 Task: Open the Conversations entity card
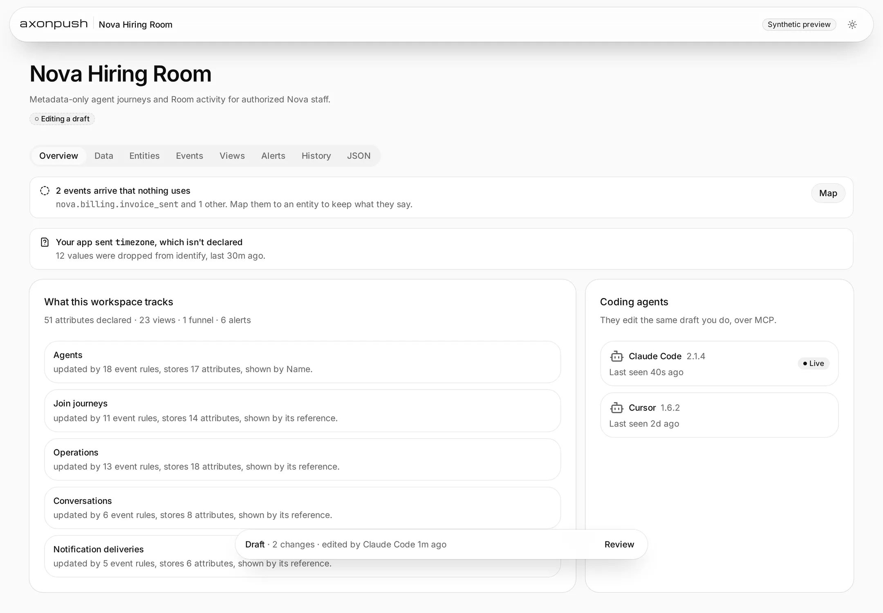(303, 508)
